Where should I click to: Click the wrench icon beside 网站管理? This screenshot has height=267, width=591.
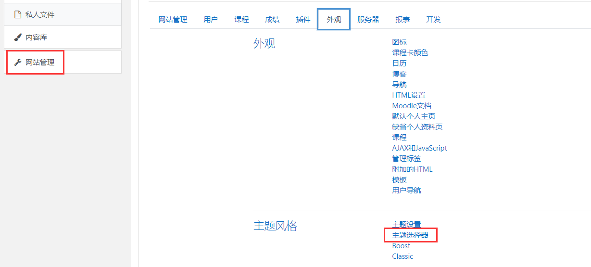18,62
